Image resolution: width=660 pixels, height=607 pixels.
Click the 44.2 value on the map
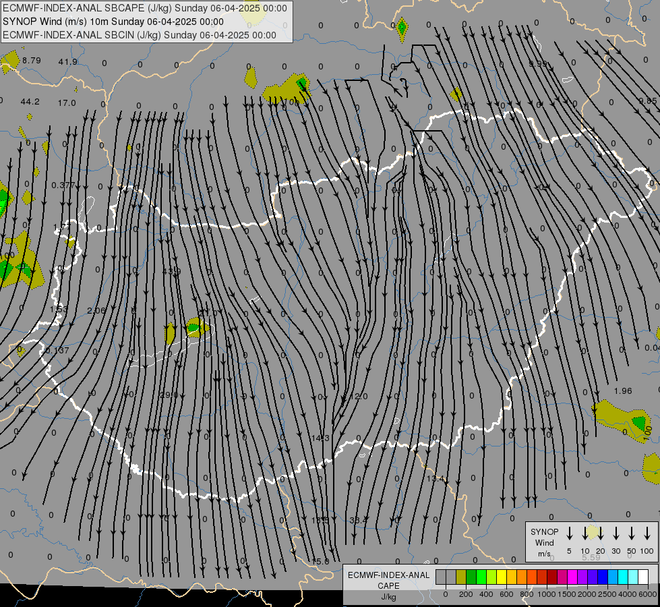(30, 102)
